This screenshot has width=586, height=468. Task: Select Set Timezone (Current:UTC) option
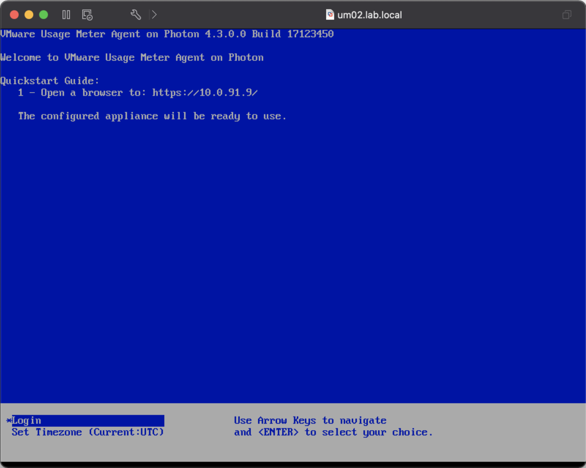coord(88,432)
